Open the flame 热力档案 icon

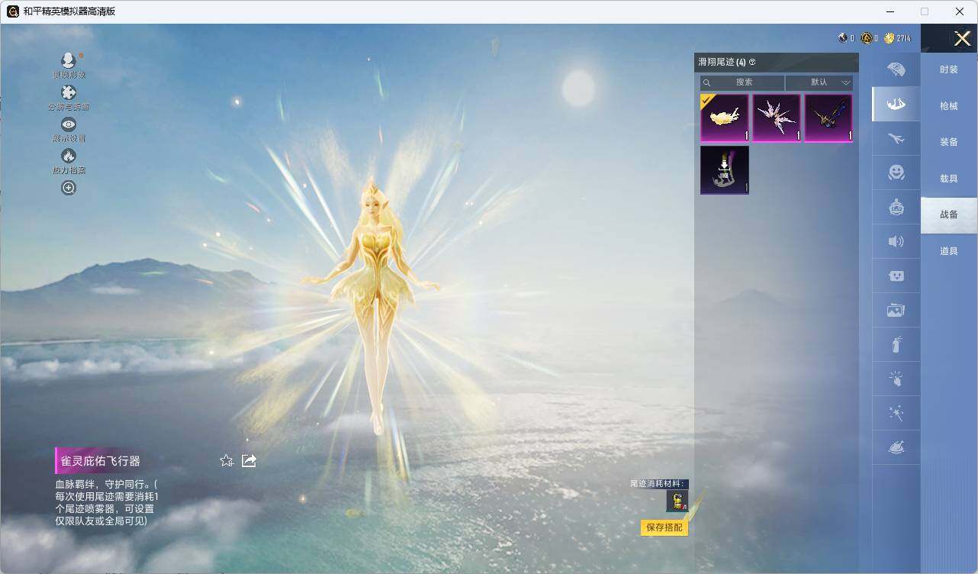click(x=69, y=156)
